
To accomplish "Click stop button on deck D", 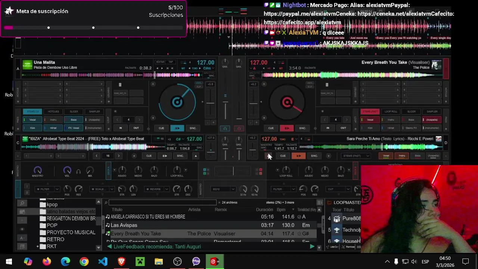I will pyautogui.click(x=329, y=156).
